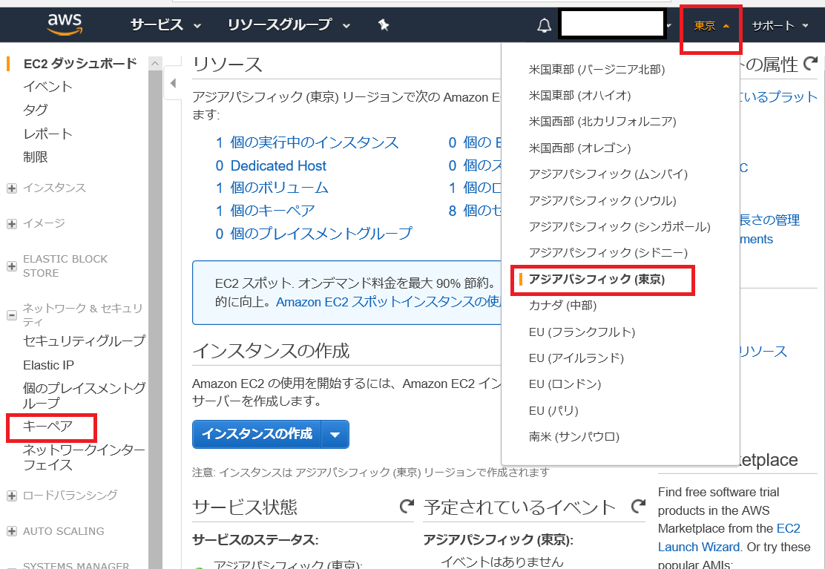Expand the ELASTIC BLOCK STORE section
The height and width of the screenshot is (569, 825).
(x=12, y=266)
